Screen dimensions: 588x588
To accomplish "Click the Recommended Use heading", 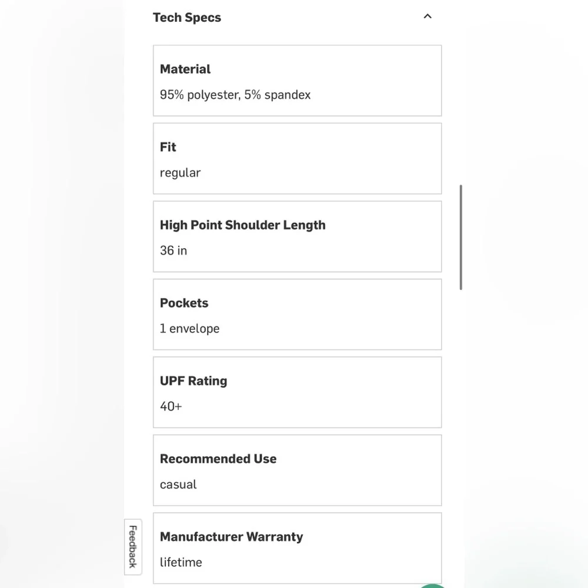I will pyautogui.click(x=218, y=459).
